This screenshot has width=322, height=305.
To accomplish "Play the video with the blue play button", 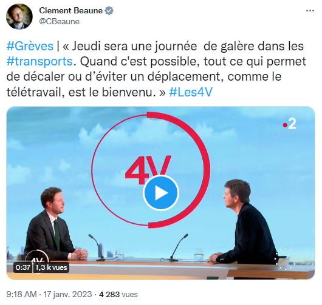I will coord(161,193).
